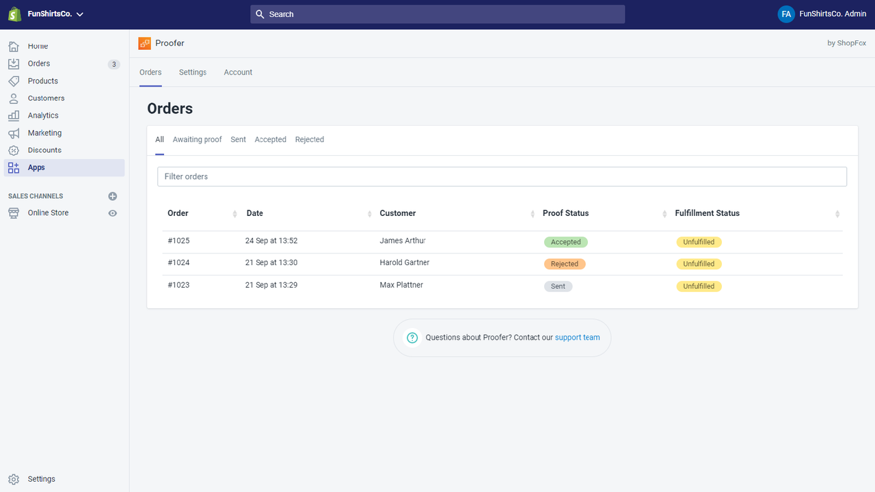
Task: Switch to the Settings tab in Proofer
Action: coord(192,72)
